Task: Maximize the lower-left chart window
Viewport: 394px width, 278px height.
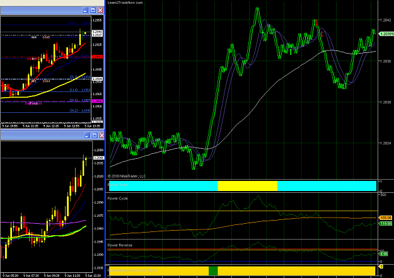Action: (x=95, y=136)
